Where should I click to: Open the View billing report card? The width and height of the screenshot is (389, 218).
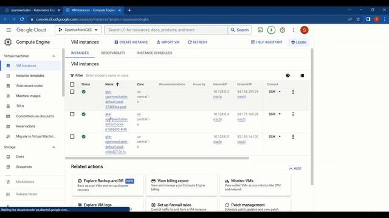182,185
